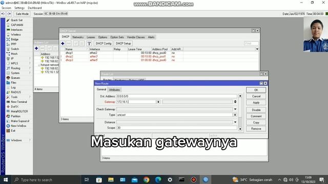Click Make Supout.rif
328x184 pixels.
pos(20,121)
